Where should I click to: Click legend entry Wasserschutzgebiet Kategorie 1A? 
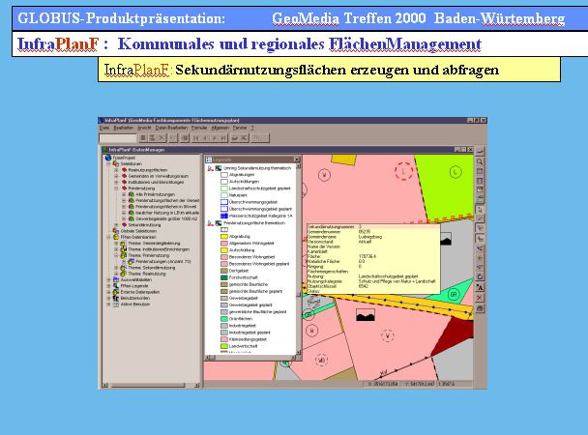(260, 217)
